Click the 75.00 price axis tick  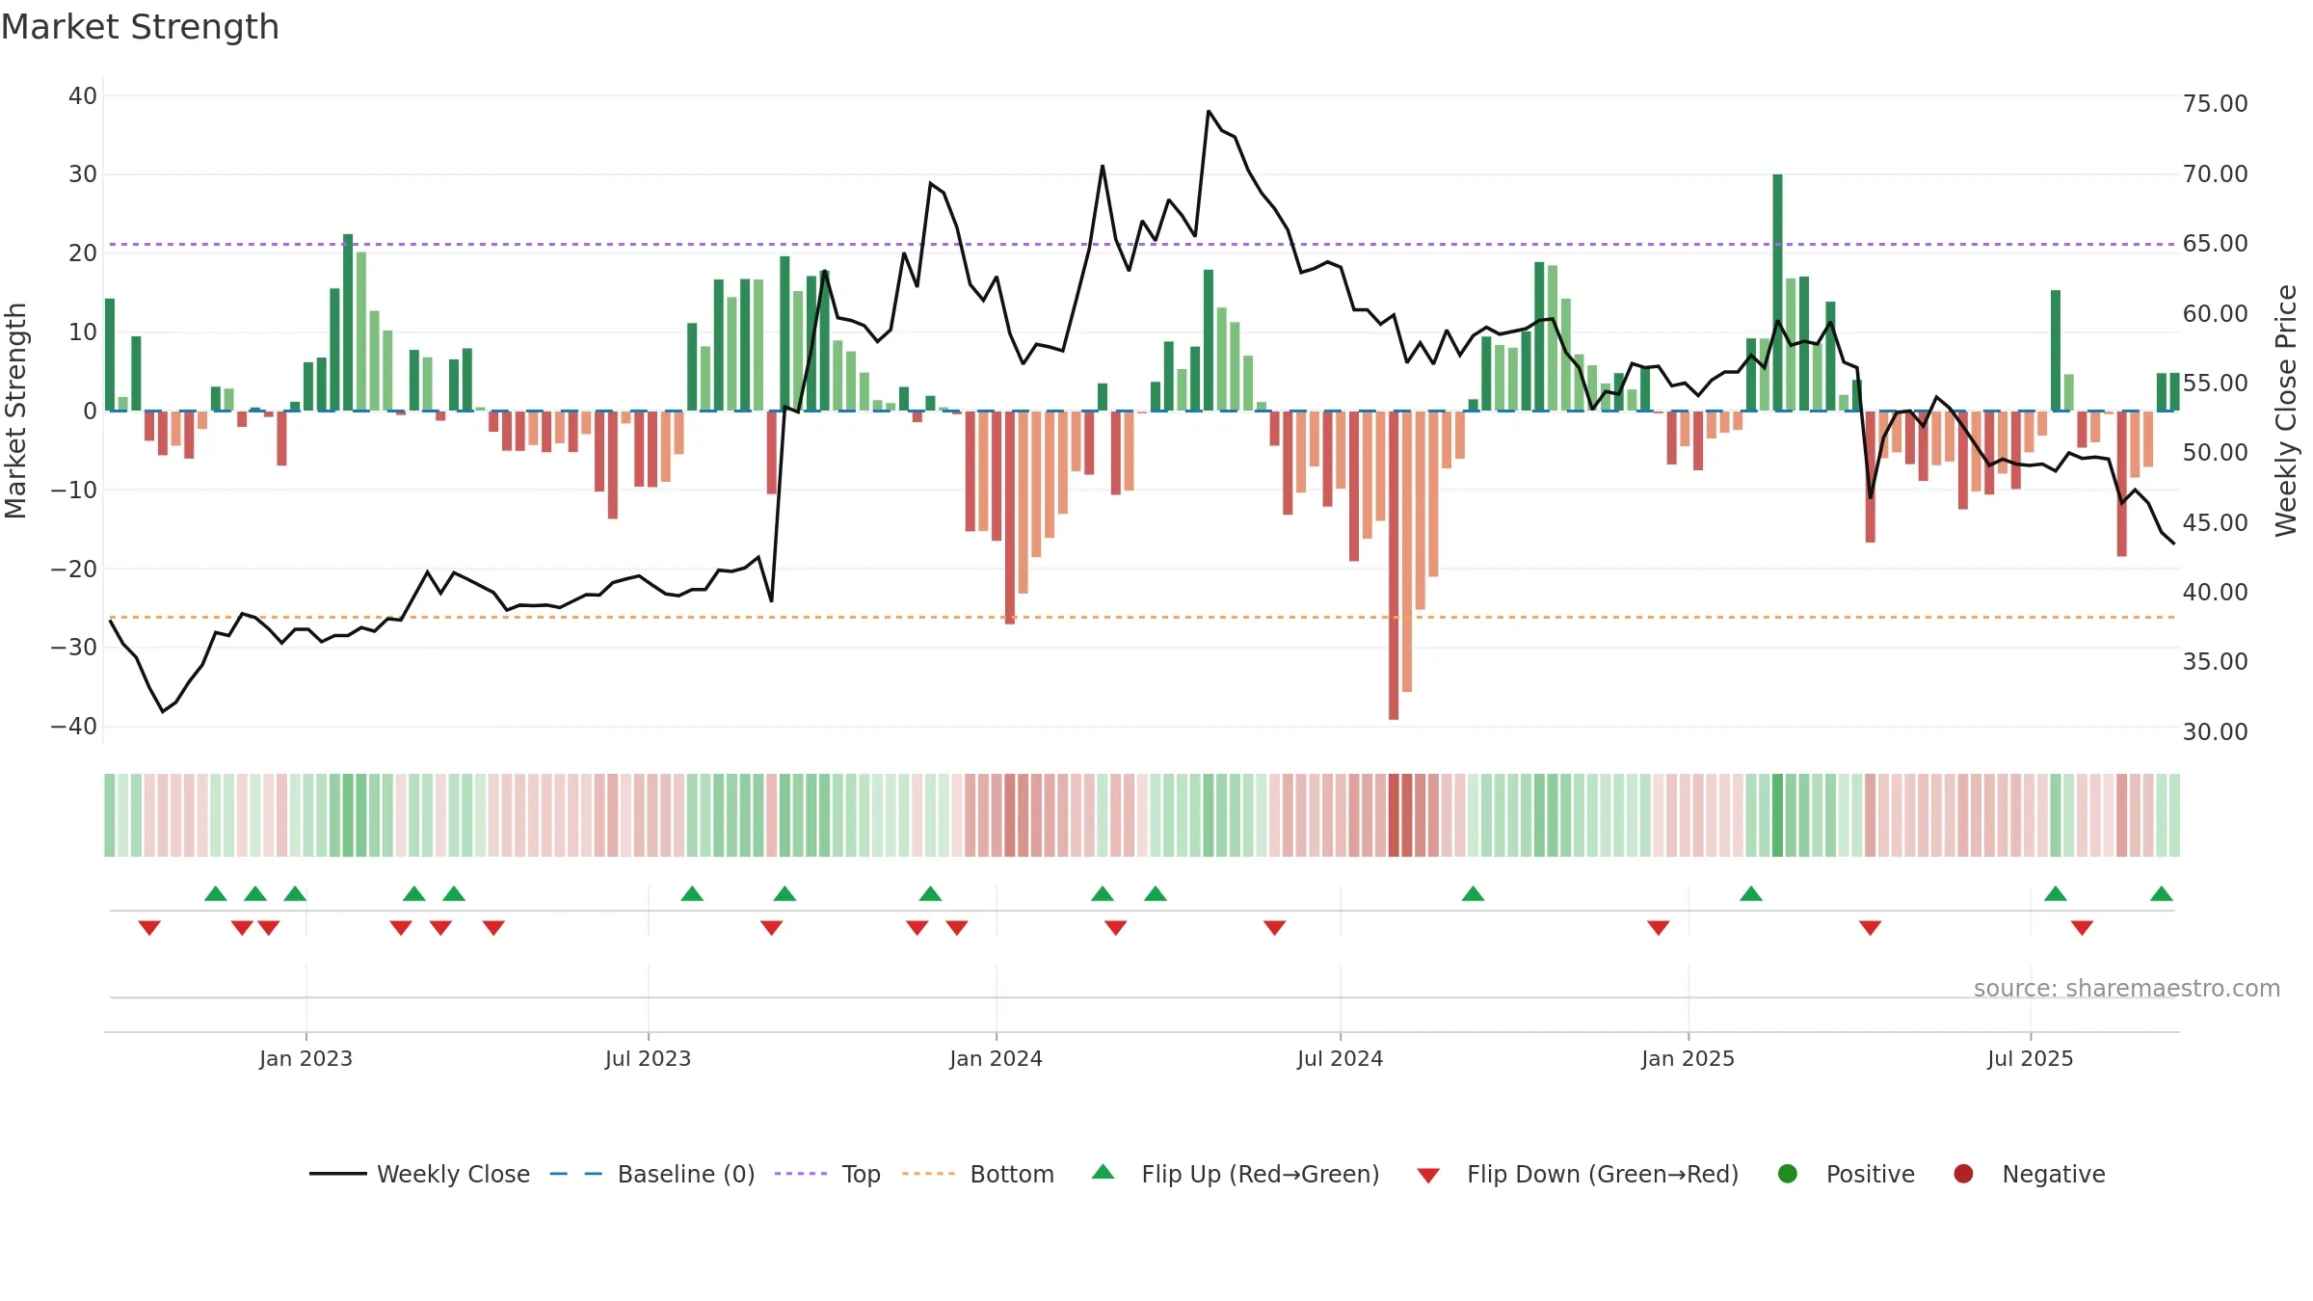[2215, 104]
